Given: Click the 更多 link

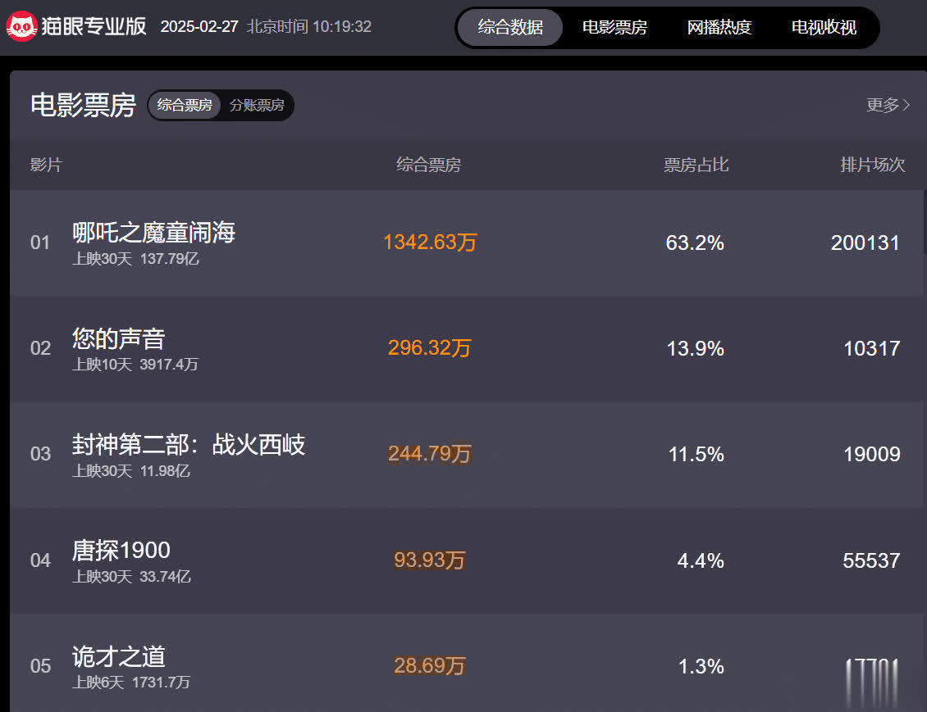Looking at the screenshot, I should click(x=883, y=105).
